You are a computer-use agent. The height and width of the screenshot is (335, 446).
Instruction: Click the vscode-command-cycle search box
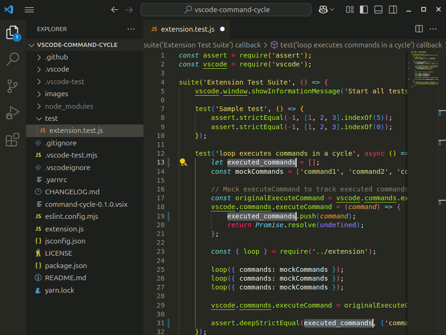226,10
